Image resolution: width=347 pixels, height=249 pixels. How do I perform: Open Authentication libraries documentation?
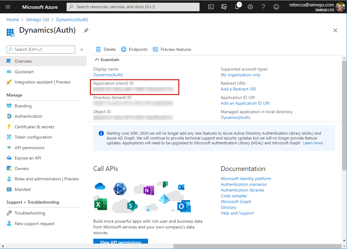(242, 190)
